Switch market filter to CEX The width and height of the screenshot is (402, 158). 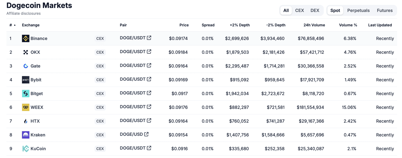pos(299,10)
